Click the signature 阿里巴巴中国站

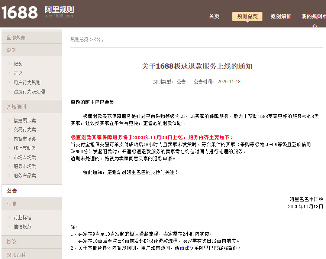[x=306, y=199]
